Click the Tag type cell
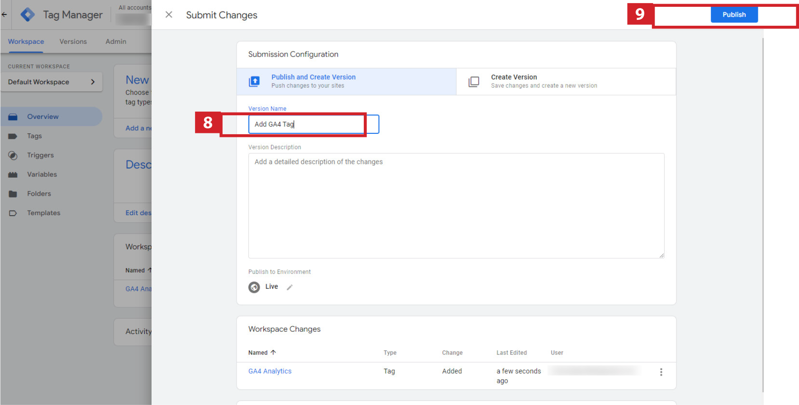799x405 pixels. (389, 371)
